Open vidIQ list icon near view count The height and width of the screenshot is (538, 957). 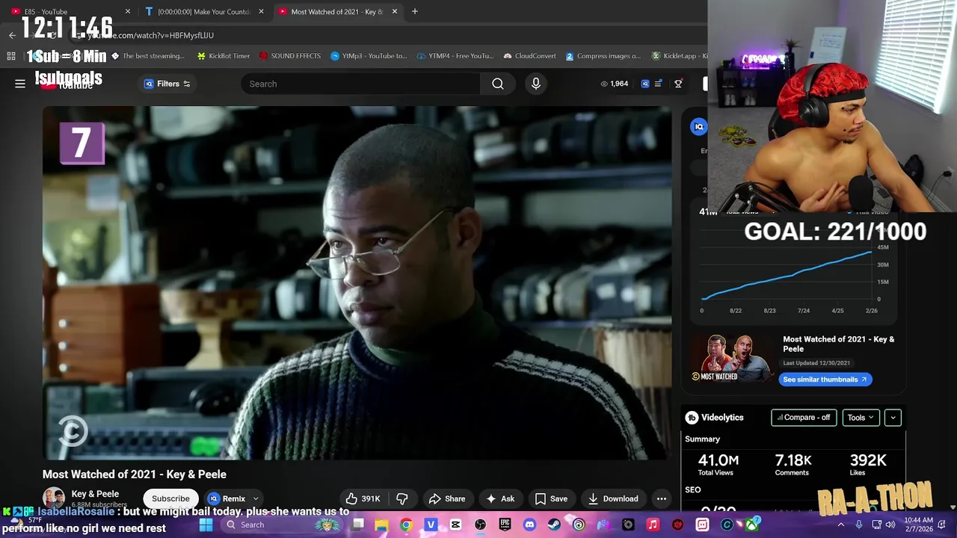[658, 84]
